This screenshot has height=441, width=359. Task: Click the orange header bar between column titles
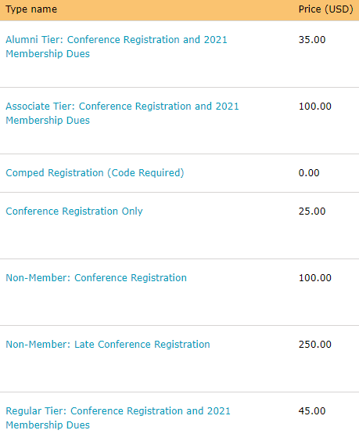point(177,10)
